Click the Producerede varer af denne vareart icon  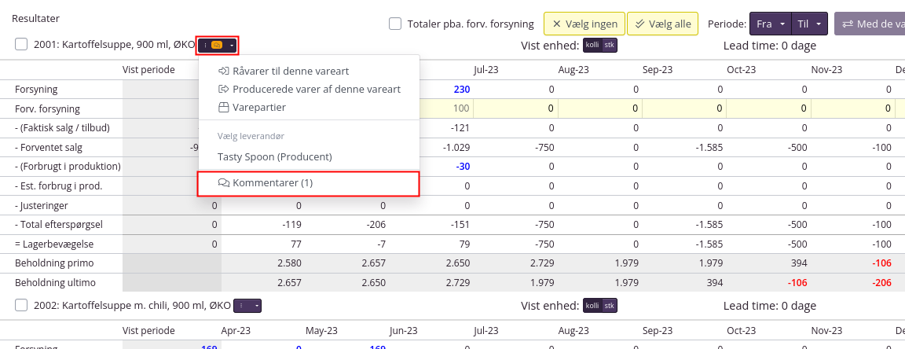coord(223,89)
